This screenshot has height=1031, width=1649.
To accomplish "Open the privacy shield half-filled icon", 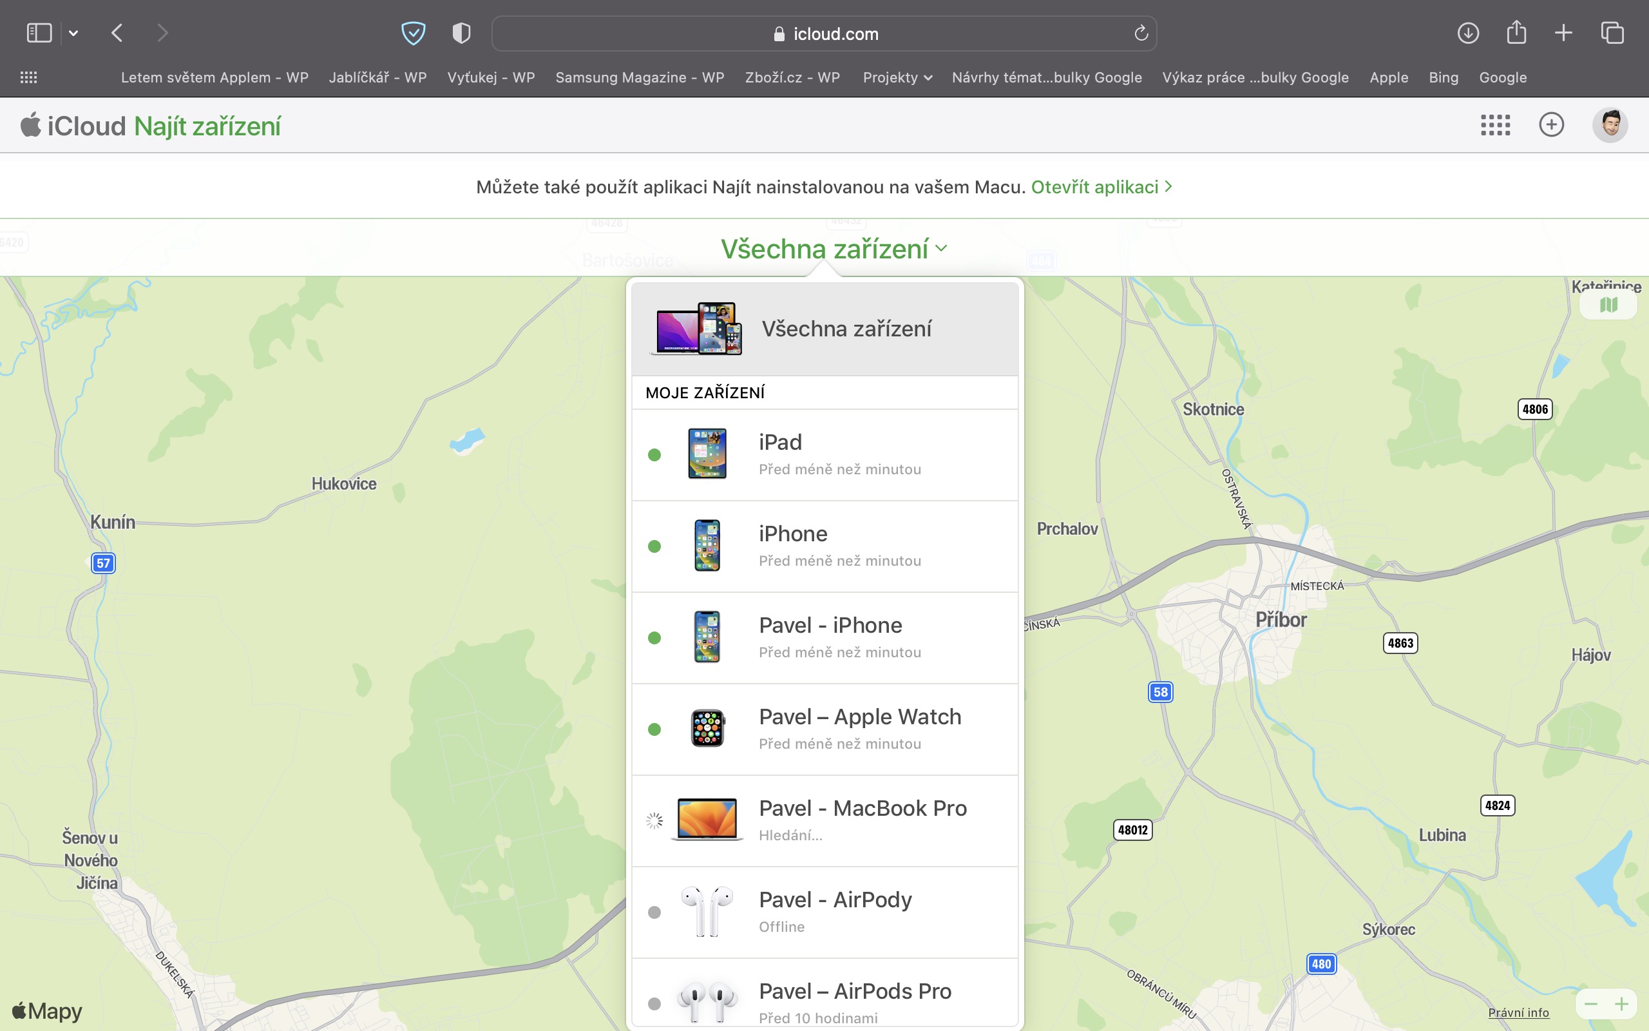I will (x=461, y=33).
